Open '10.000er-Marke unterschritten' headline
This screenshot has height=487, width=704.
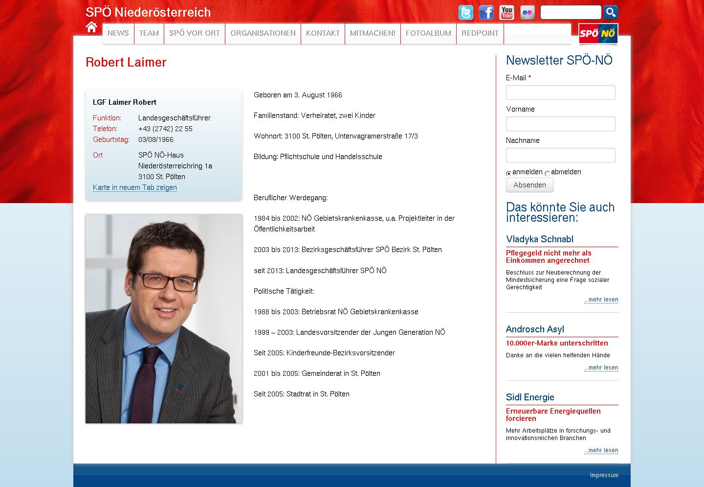click(x=557, y=343)
